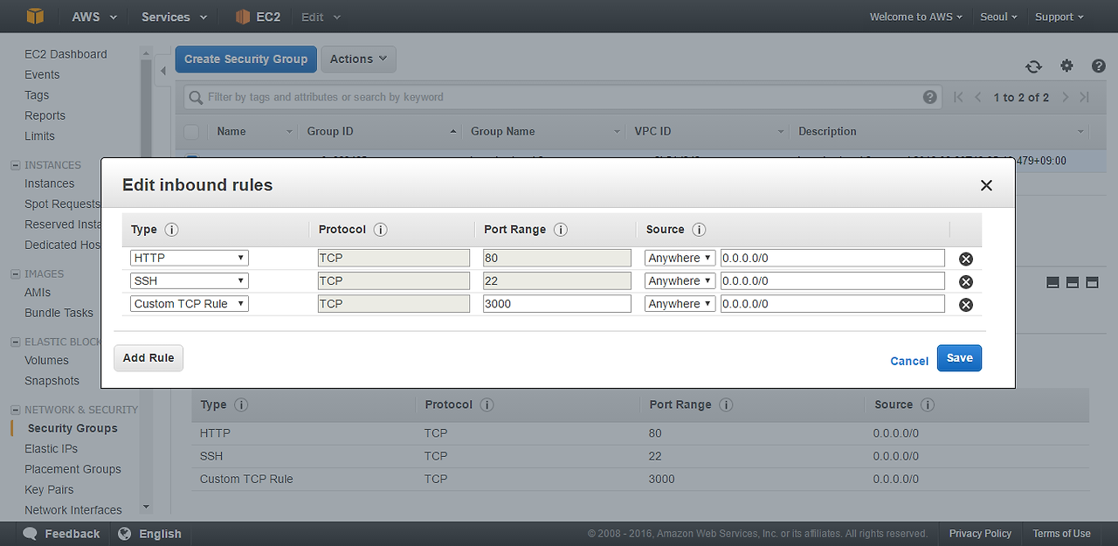This screenshot has width=1118, height=546.
Task: Click the English language selector
Action: point(160,534)
